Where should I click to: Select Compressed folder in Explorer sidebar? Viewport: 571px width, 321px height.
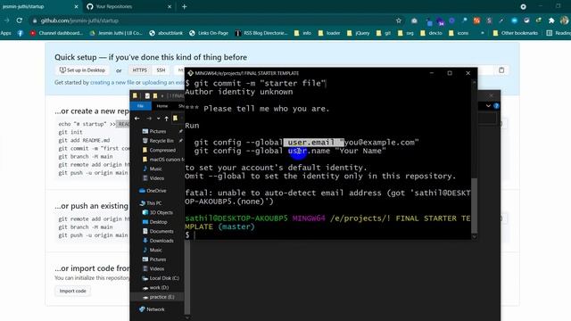pyautogui.click(x=159, y=150)
